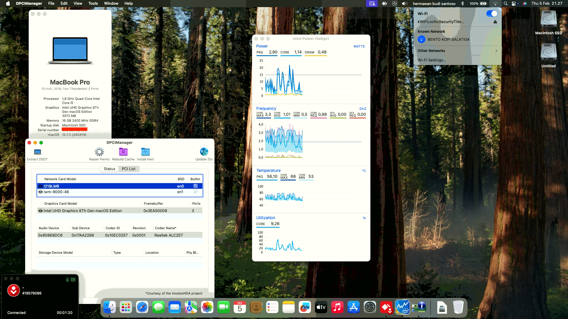
Task: Open the File menu
Action: pyautogui.click(x=51, y=4)
